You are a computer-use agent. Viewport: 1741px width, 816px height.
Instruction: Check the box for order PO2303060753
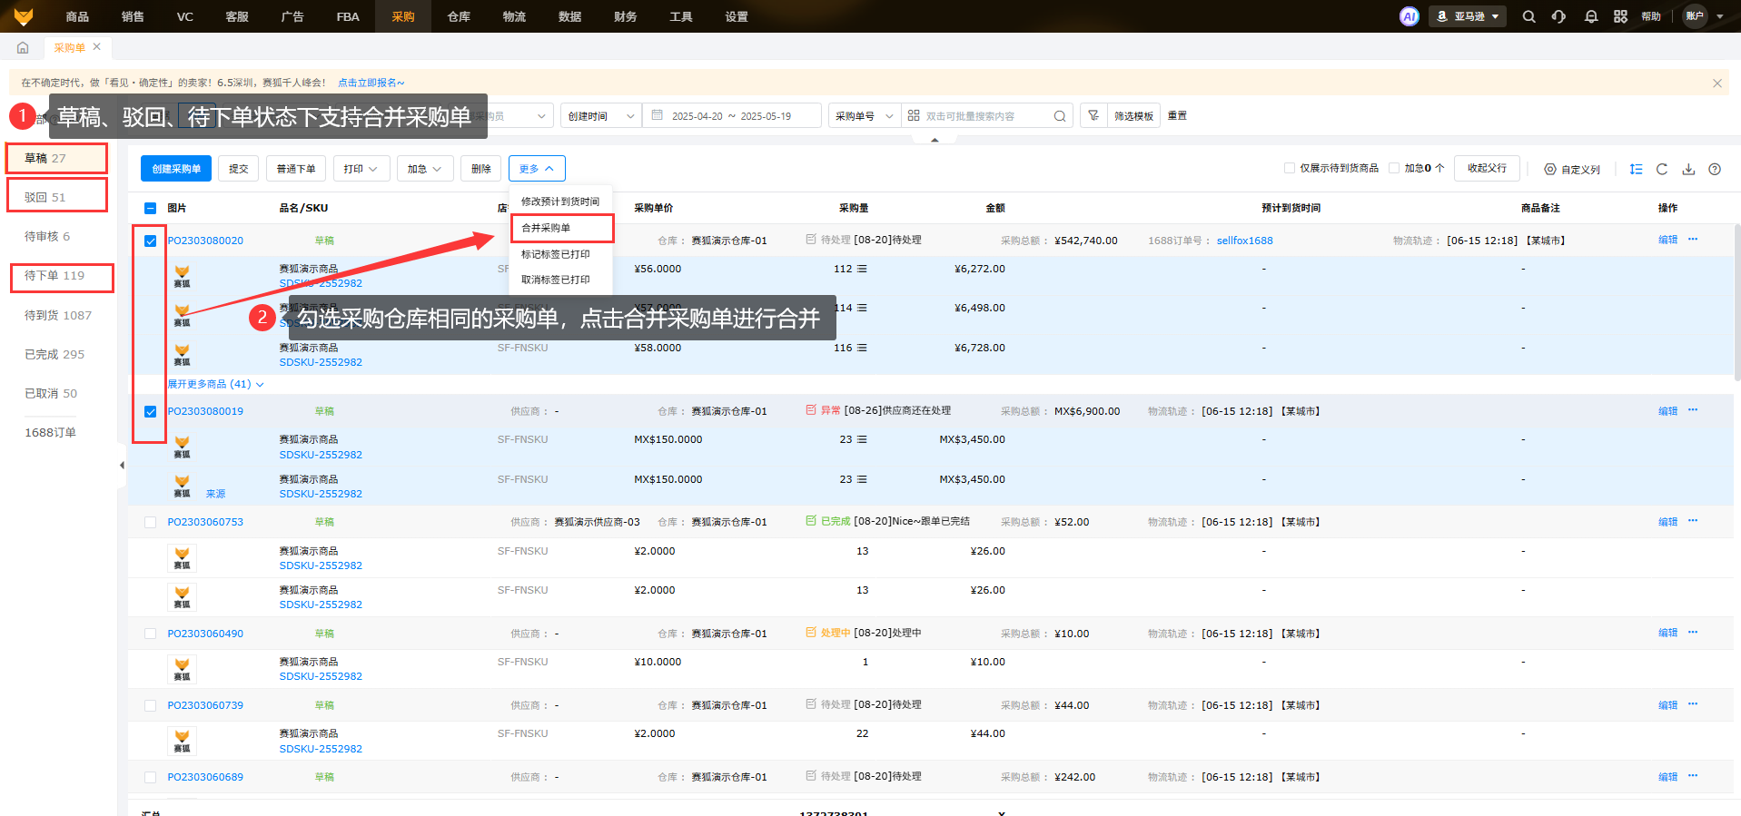click(151, 522)
